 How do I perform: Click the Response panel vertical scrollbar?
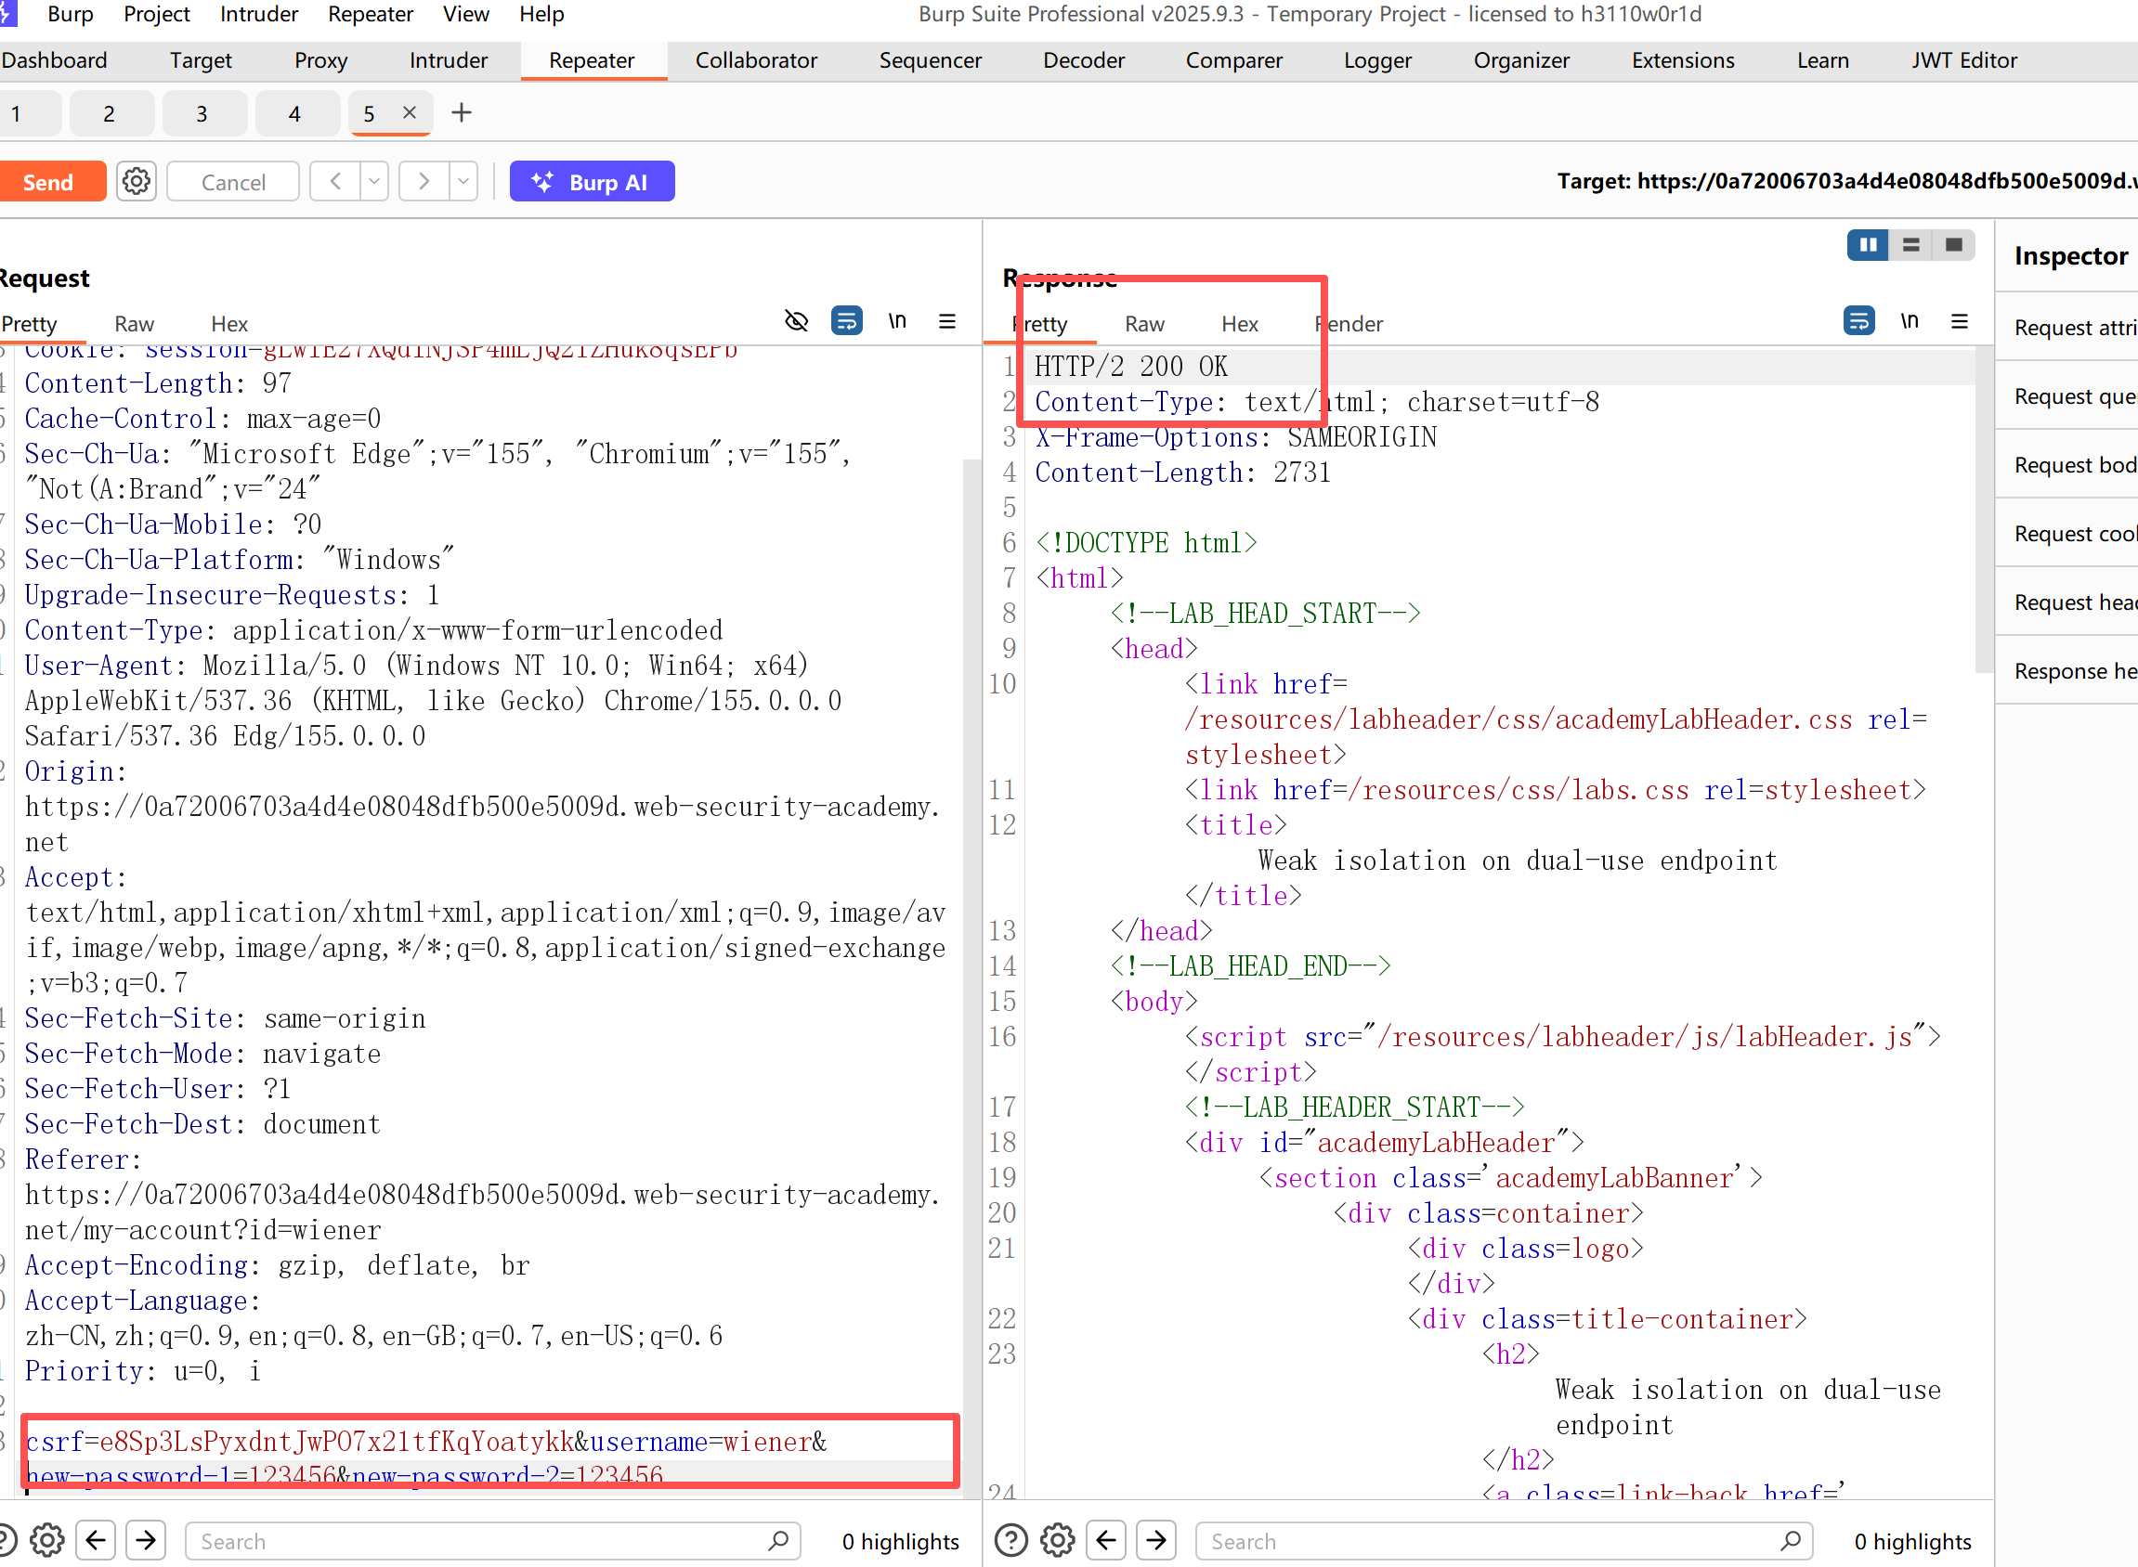click(x=1983, y=511)
